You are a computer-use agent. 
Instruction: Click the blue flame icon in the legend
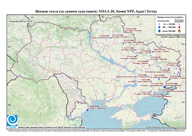160,31
